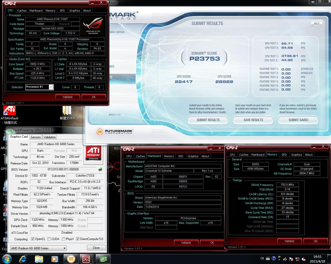The height and width of the screenshot is (264, 331).
Task: Click the SUBMIT RESULTS button
Action: [x=208, y=120]
